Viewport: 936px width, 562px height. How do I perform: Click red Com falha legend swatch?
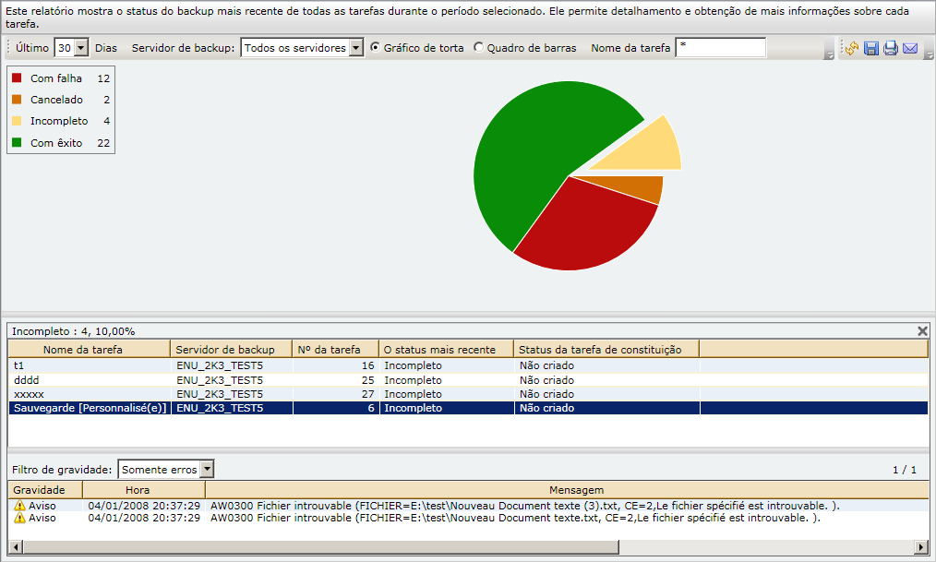pos(17,78)
